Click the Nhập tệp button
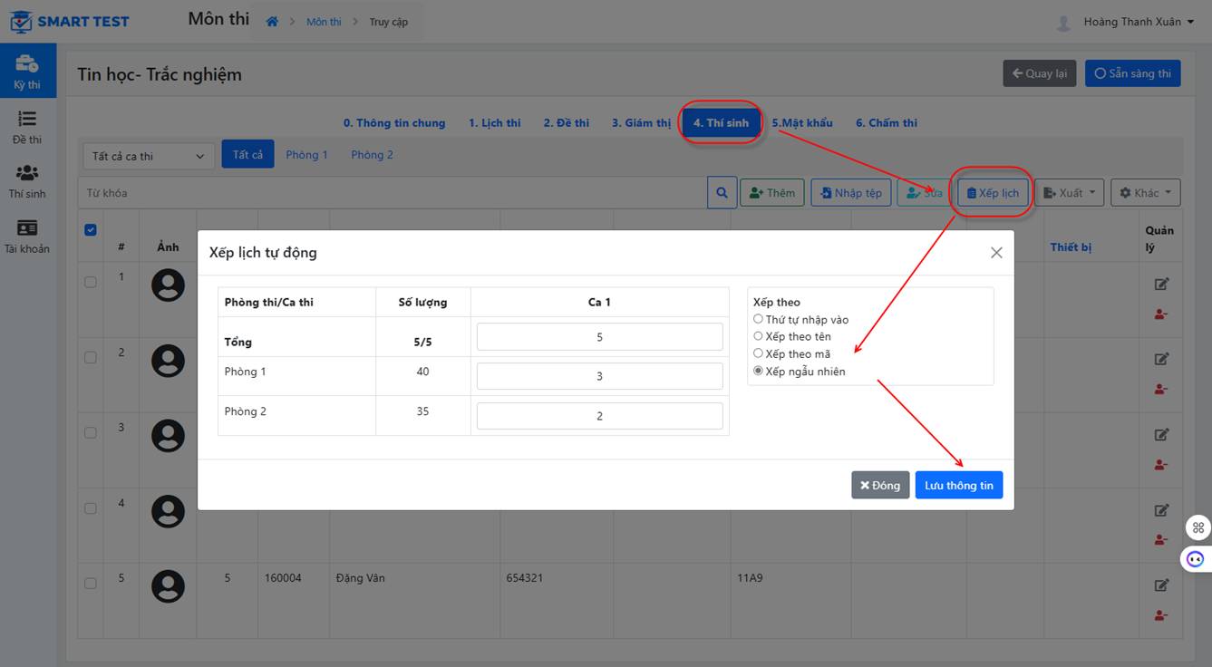Viewport: 1212px width, 667px height. pos(851,193)
